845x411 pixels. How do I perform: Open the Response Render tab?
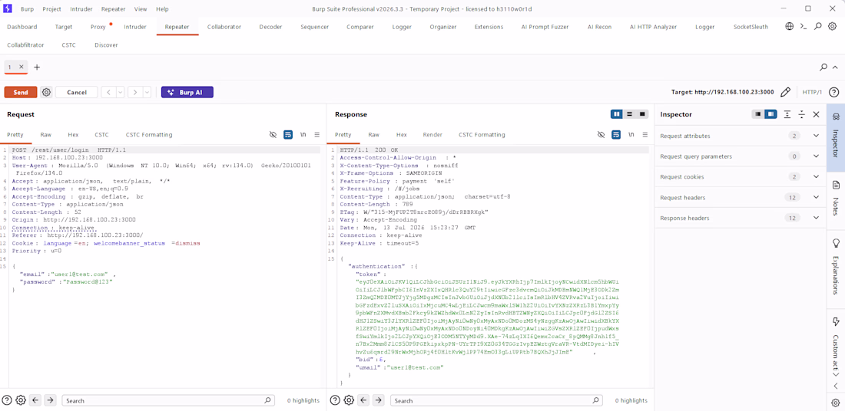point(432,134)
